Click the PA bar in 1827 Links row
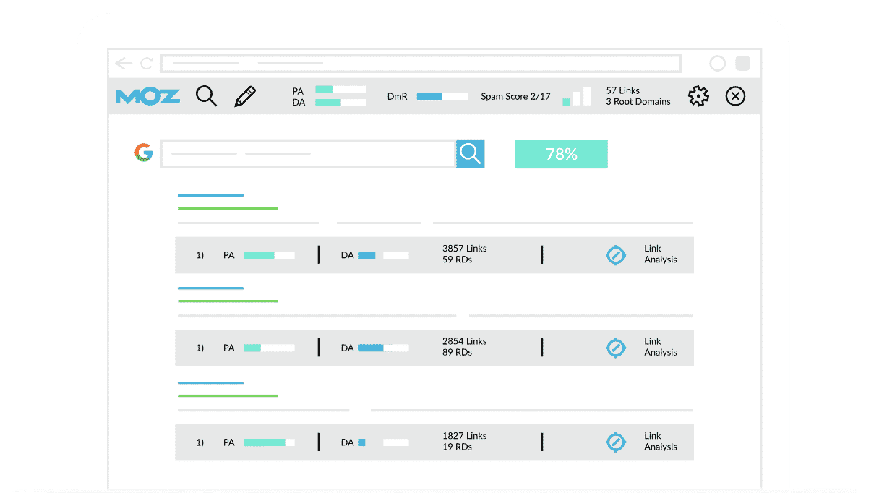The height and width of the screenshot is (493, 879). [x=269, y=442]
